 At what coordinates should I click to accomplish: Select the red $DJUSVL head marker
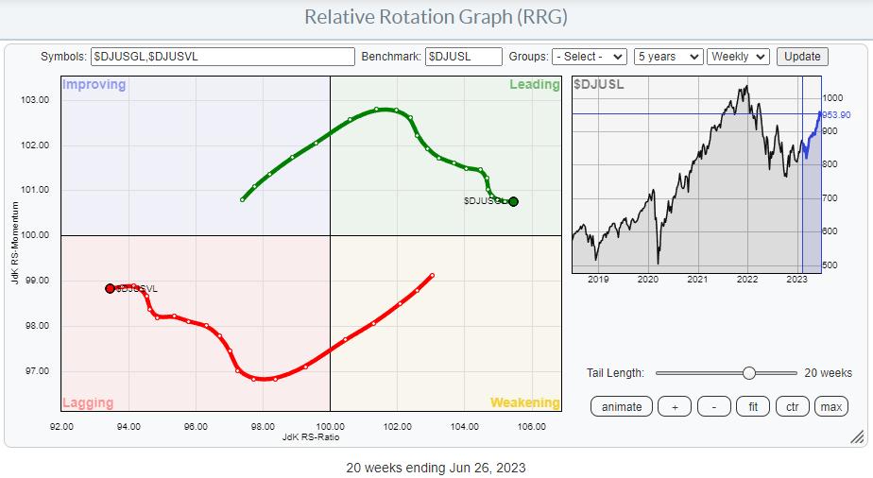[110, 288]
